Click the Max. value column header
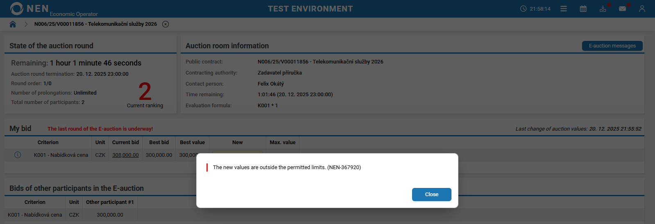This screenshot has width=655, height=224. pyautogui.click(x=283, y=143)
